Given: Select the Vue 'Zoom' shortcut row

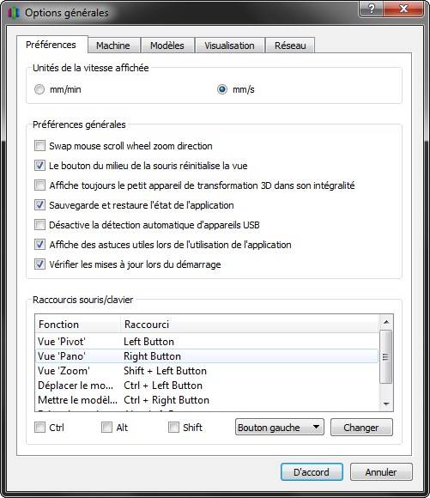Looking at the screenshot, I should (x=207, y=371).
